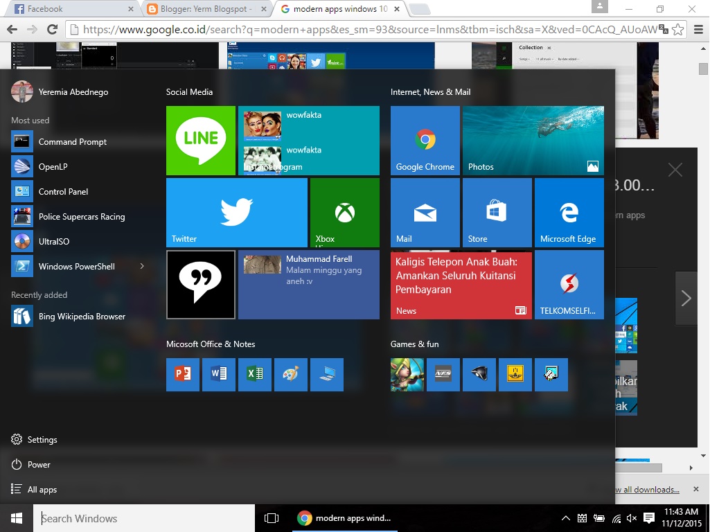This screenshot has width=710, height=532.
Task: Switch to the Blogger Yerm Blogspot tab
Action: 201,9
